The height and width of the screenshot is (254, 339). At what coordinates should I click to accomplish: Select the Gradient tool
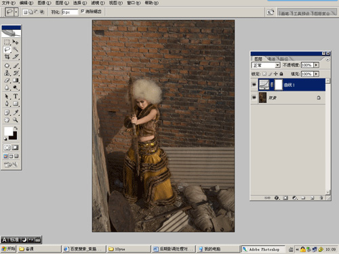click(x=16, y=81)
